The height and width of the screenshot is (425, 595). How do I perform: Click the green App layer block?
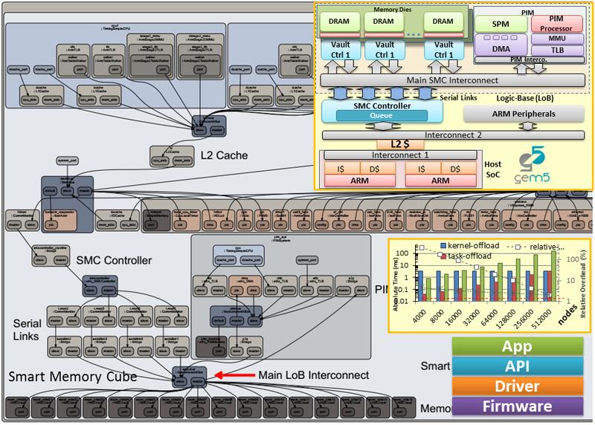(517, 346)
